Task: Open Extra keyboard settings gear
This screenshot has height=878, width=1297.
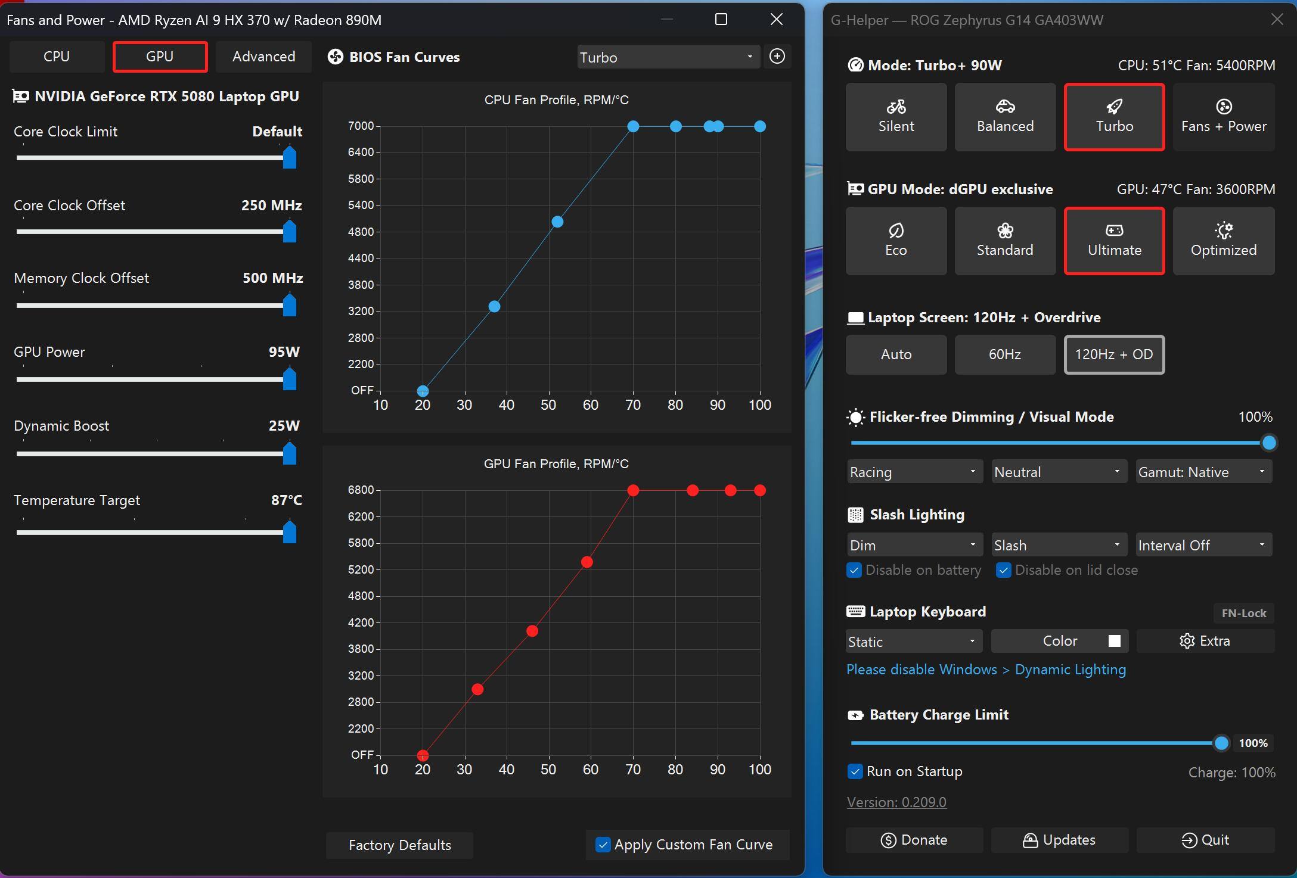Action: [1187, 641]
